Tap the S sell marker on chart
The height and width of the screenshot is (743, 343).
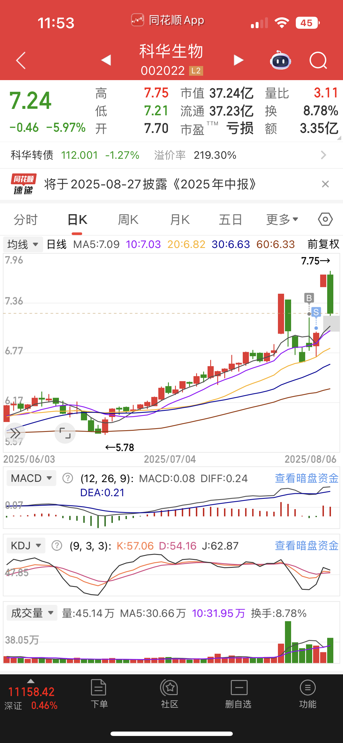tap(316, 312)
